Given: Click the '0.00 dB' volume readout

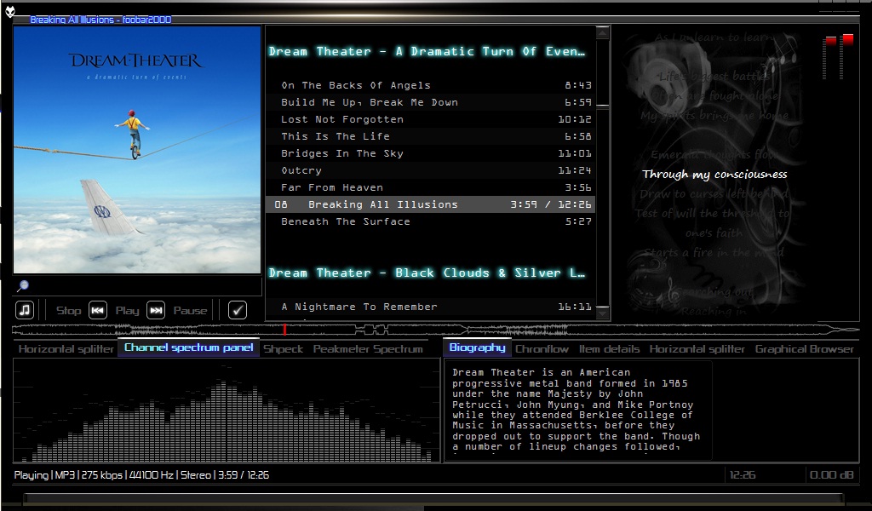Looking at the screenshot, I should [x=831, y=475].
